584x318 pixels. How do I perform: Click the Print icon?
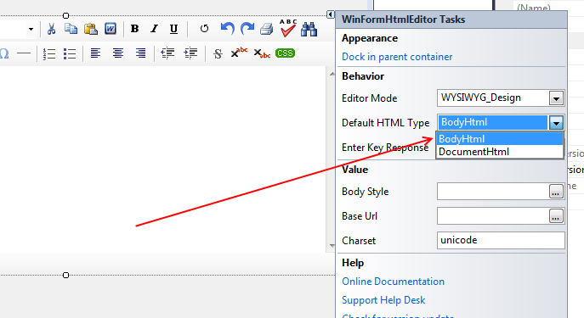[267, 29]
